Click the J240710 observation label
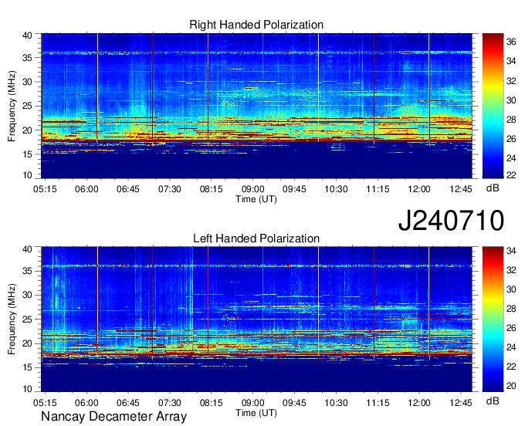The width and height of the screenshot is (525, 426). tap(451, 220)
